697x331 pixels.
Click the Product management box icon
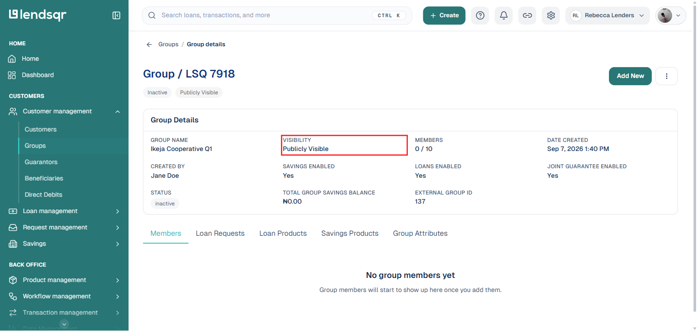(x=13, y=280)
